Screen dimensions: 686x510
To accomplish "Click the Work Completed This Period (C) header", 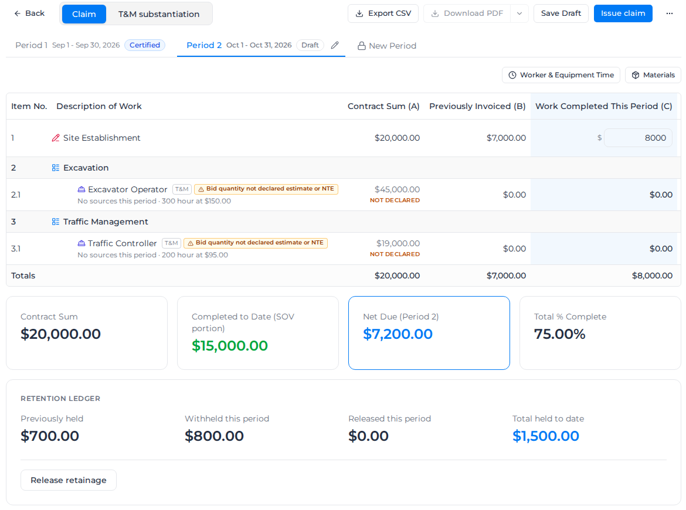I will (604, 106).
